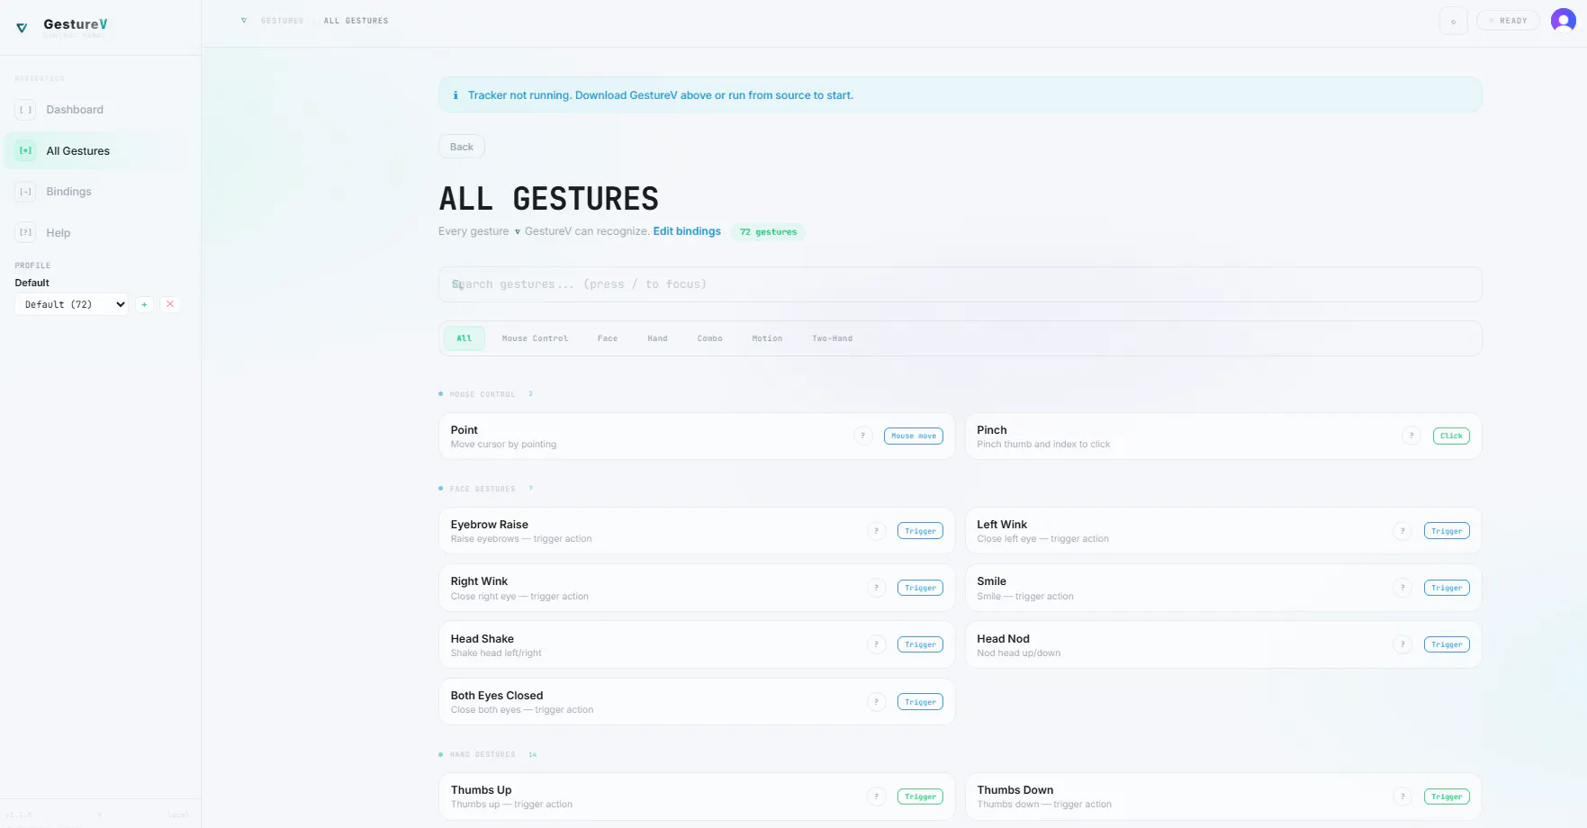The height and width of the screenshot is (828, 1587).
Task: Click the Dashboard bracket icon
Action: tap(26, 110)
